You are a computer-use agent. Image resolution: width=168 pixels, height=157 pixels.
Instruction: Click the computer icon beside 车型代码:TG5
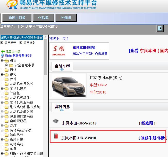2,56
